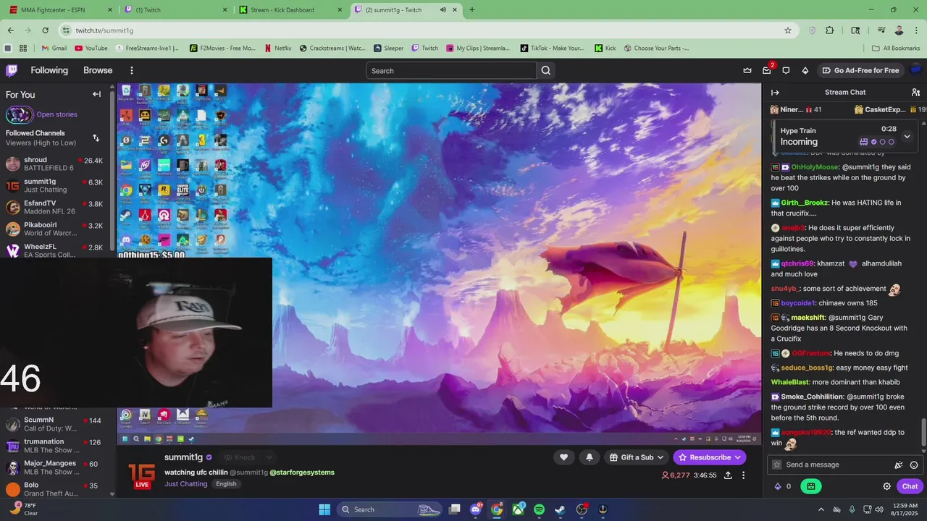Image resolution: width=927 pixels, height=521 pixels.
Task: Bookmark this page with the star icon
Action: pos(788,30)
